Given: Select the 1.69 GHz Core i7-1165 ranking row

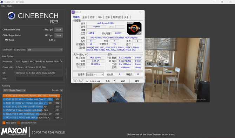Looking at the screenshot, I should pyautogui.click(x=31, y=103).
